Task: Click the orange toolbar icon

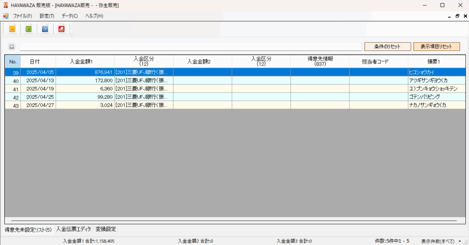Action: tap(12, 29)
